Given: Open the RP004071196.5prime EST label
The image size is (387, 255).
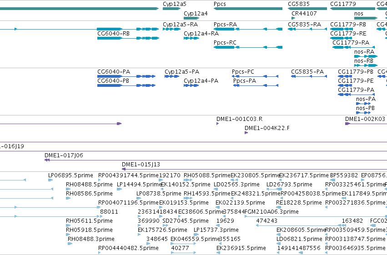Looking at the screenshot, I should click(128, 203).
